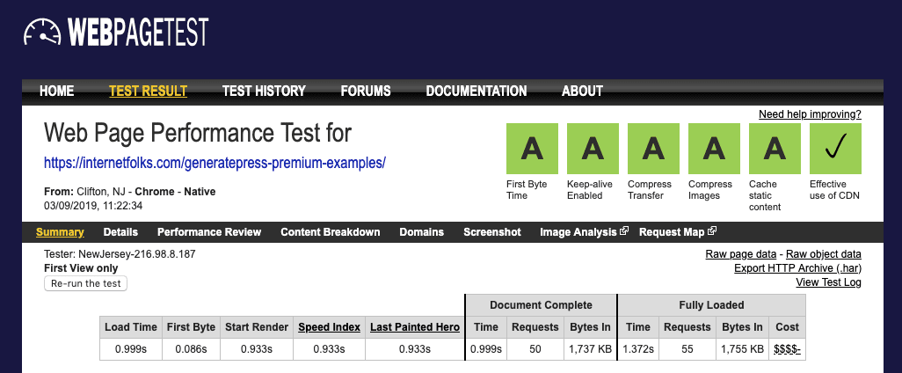Image resolution: width=902 pixels, height=373 pixels.
Task: Click external link icon beside Request Map
Action: (x=712, y=232)
